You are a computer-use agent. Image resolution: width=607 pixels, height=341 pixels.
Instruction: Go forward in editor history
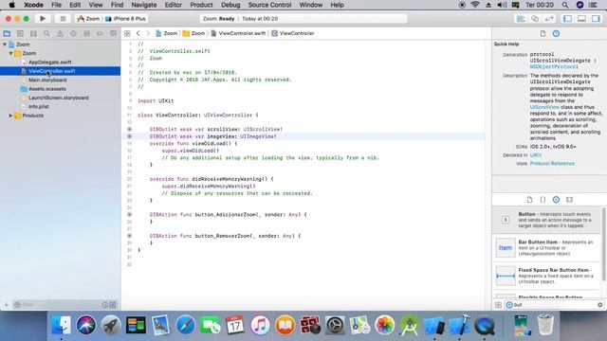coord(148,34)
